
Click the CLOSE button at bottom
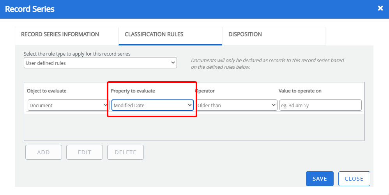(x=354, y=179)
